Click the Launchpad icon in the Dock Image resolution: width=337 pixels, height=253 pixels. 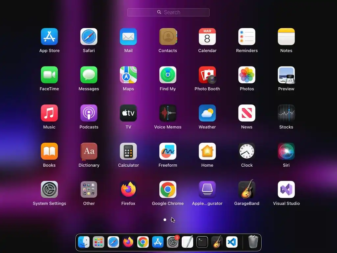coord(98,242)
